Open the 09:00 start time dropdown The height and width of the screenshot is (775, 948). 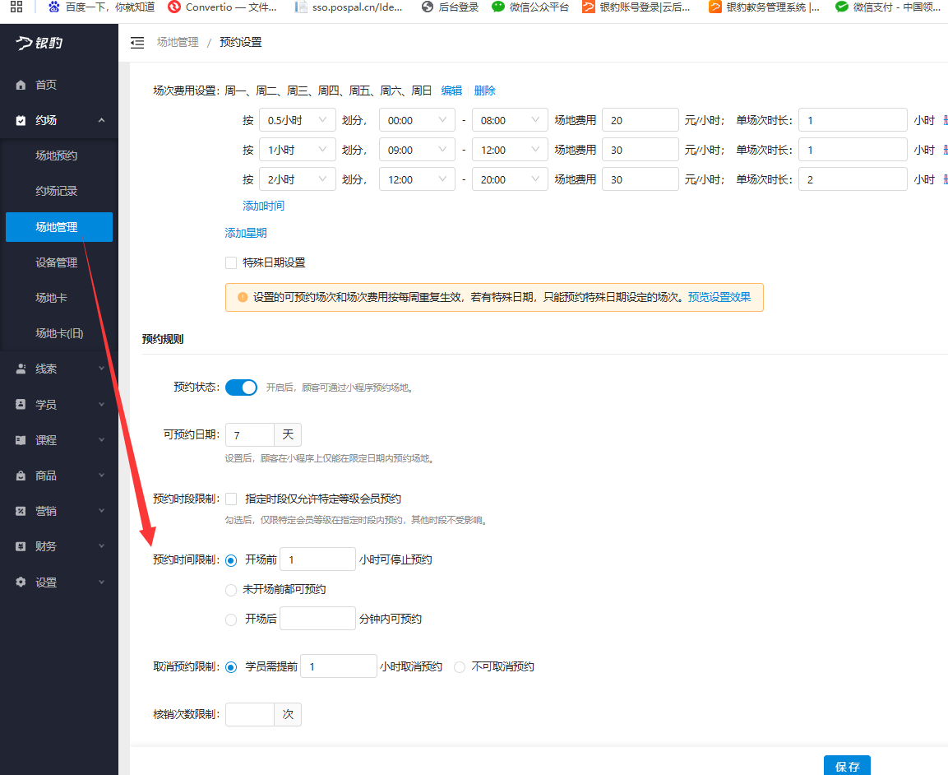417,151
